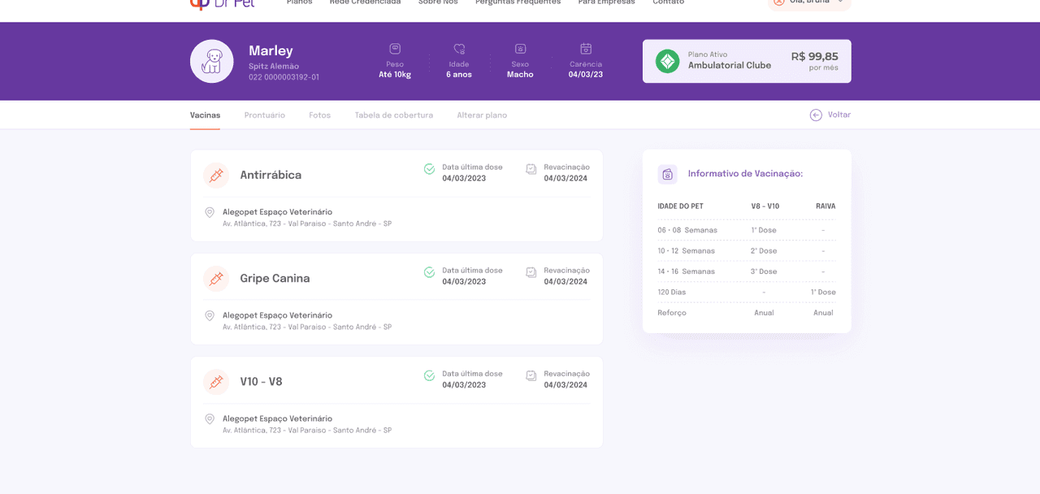The width and height of the screenshot is (1040, 494).
Task: Click the Sexo icon in the header
Action: [521, 49]
